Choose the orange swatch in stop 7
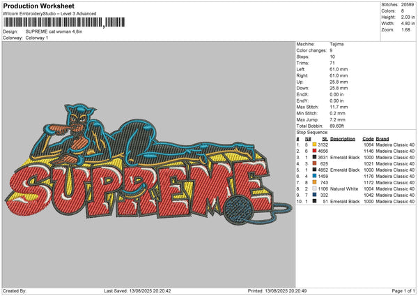 pos(314,182)
